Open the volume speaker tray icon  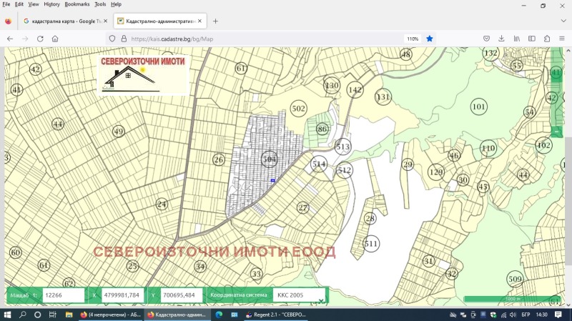513,315
